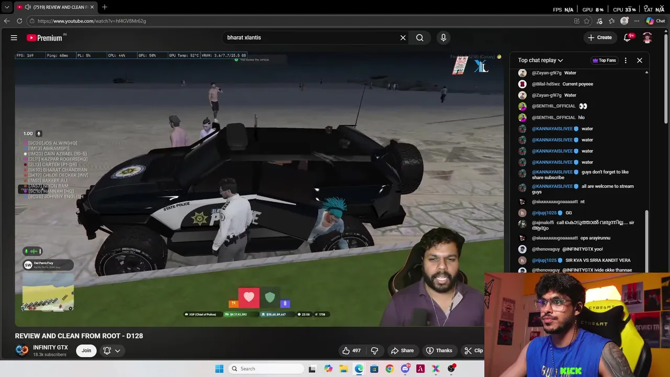670x377 pixels.
Task: Open INFINITY GTX channel avatar
Action: pyautogui.click(x=22, y=351)
